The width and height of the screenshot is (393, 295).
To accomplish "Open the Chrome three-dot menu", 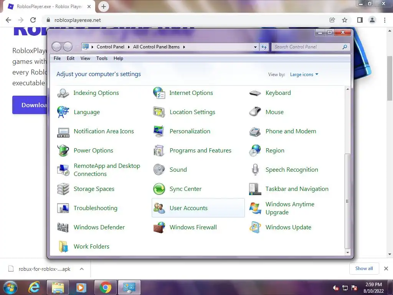I will tap(385, 20).
